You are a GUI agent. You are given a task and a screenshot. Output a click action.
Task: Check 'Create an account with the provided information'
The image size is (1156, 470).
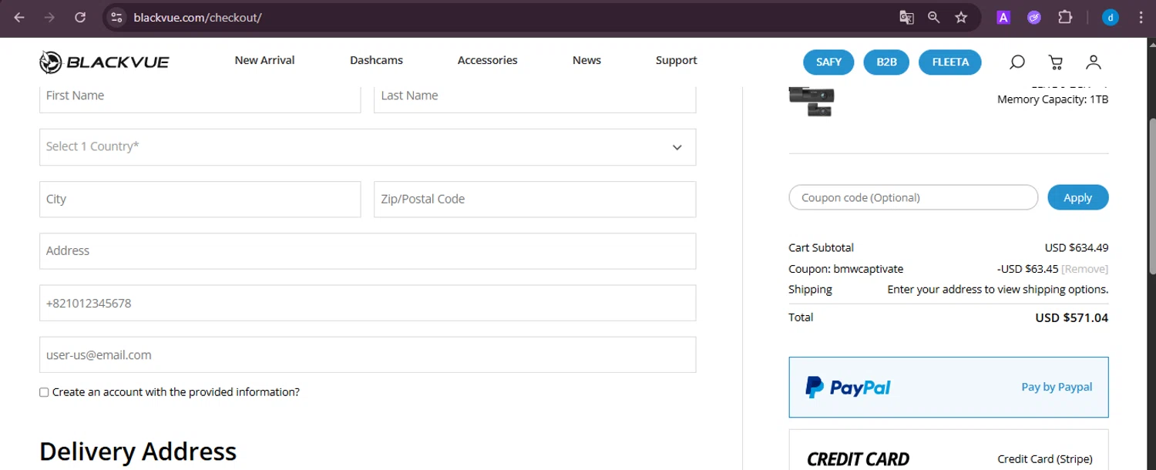[x=44, y=392]
